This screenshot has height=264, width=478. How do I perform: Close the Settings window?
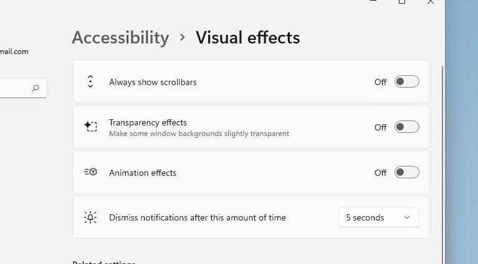click(x=431, y=2)
